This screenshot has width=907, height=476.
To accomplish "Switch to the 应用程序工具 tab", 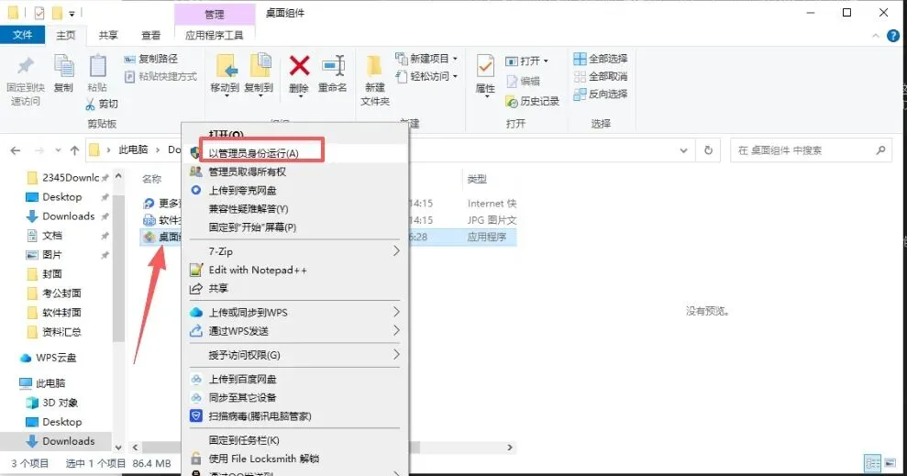I will (x=214, y=35).
